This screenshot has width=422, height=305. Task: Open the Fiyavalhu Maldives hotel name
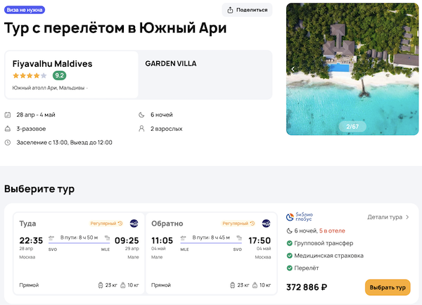point(52,63)
